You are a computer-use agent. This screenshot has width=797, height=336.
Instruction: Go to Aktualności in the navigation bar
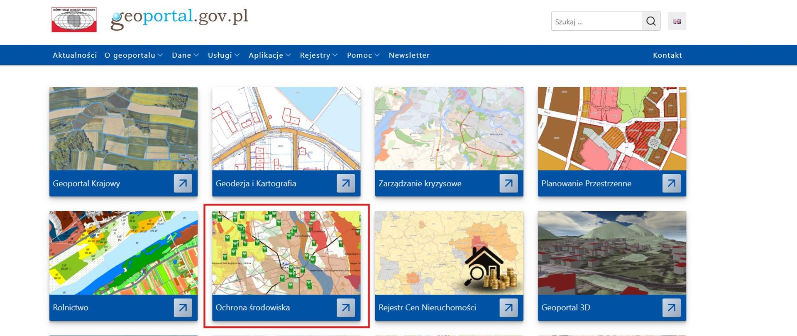point(75,55)
